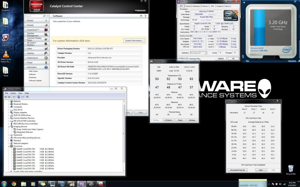
Task: Click the Action Center flag tray icon
Action: pos(273,184)
